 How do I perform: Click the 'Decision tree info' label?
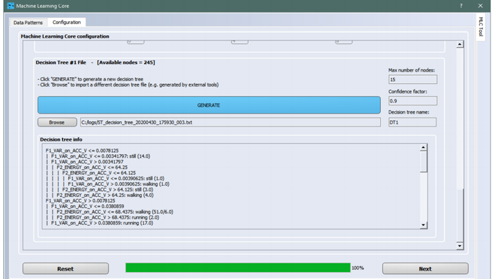click(61, 139)
